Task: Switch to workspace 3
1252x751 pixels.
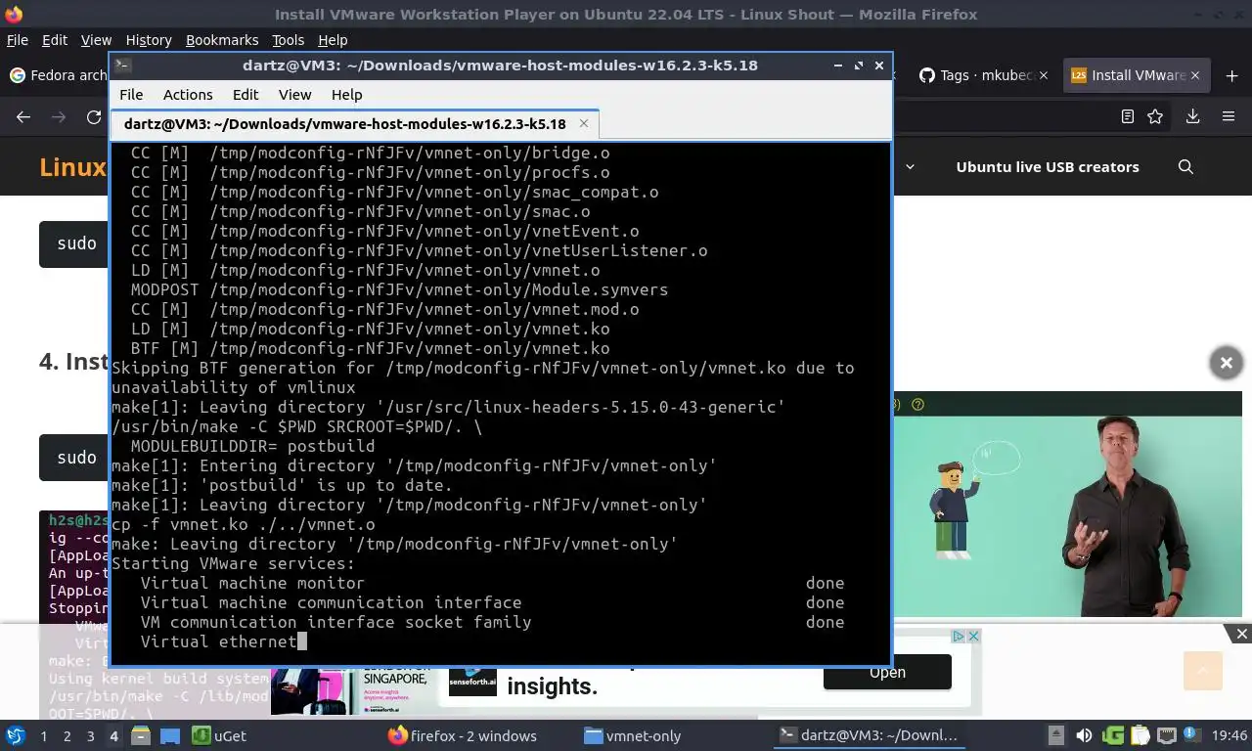Action: pyautogui.click(x=91, y=736)
